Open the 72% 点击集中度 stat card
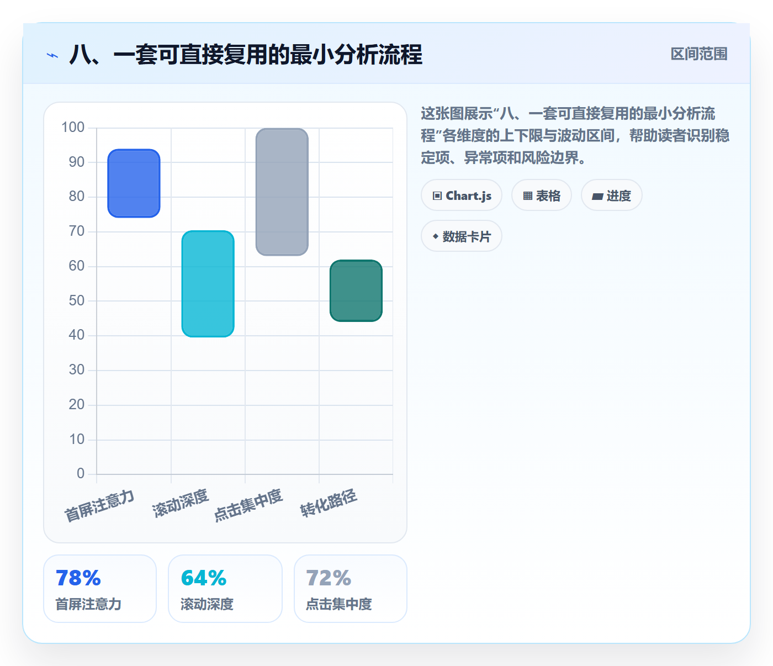773x666 pixels. pos(351,589)
